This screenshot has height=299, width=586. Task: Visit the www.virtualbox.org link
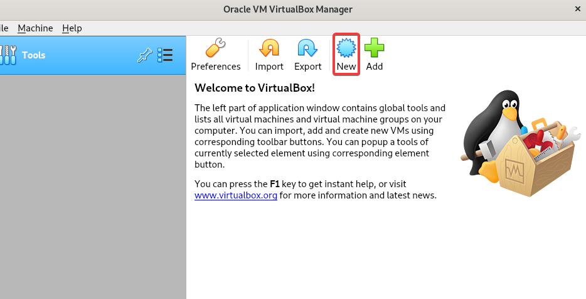pyautogui.click(x=236, y=195)
